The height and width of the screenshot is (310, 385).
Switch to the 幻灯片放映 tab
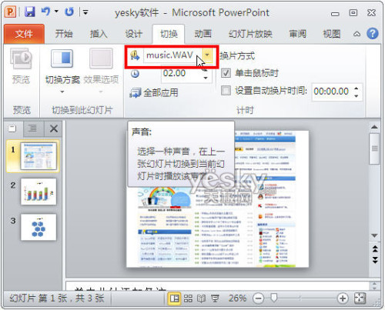pos(250,34)
